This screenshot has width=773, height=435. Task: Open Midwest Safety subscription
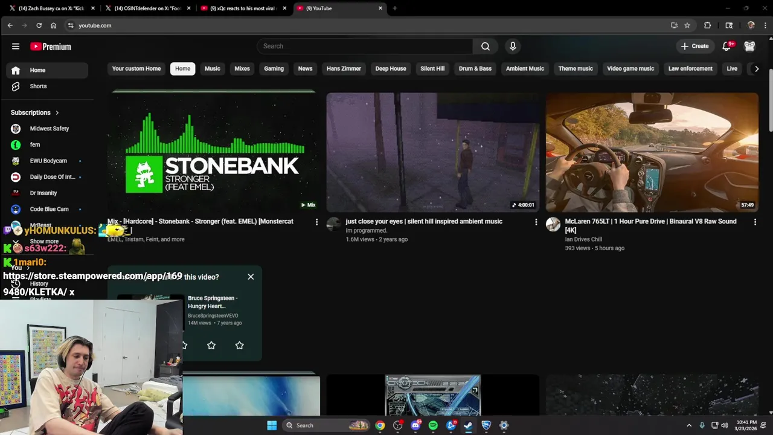point(47,129)
